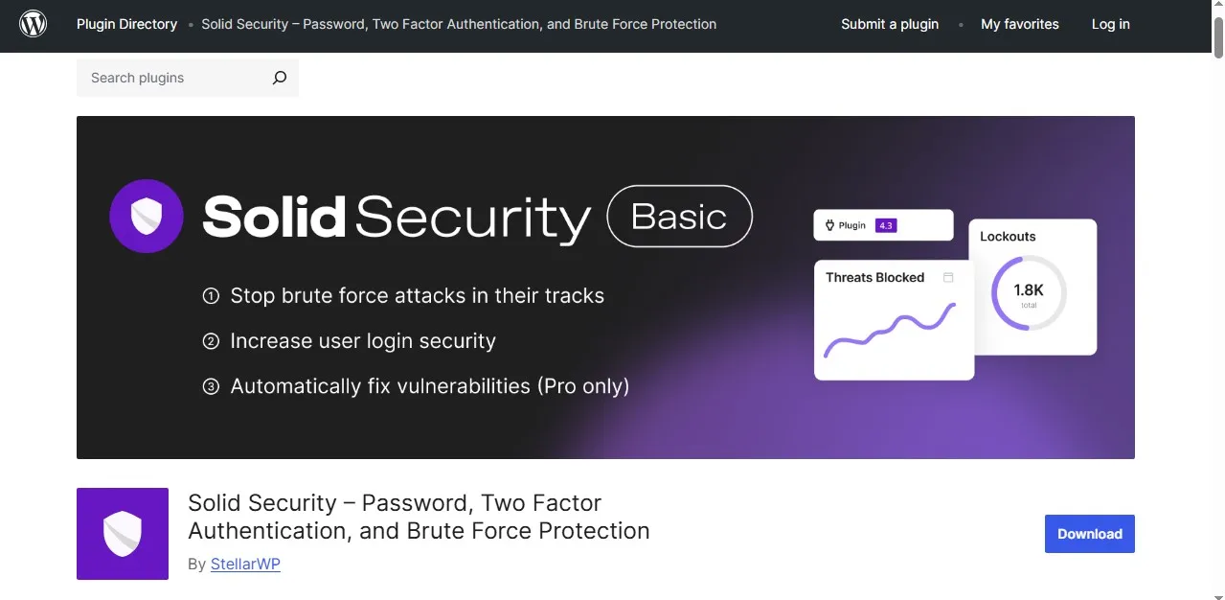Viewport: 1225px width, 600px height.
Task: Click the search magnifier icon
Action: tap(279, 78)
